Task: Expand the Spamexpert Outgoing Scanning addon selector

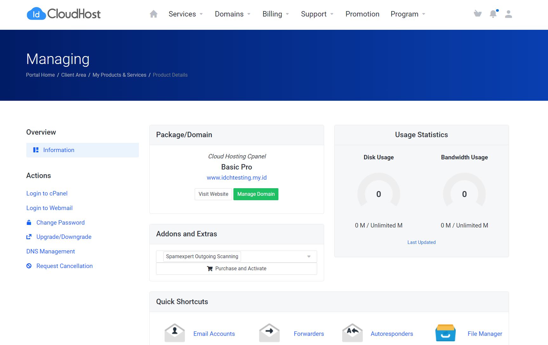Action: point(308,256)
